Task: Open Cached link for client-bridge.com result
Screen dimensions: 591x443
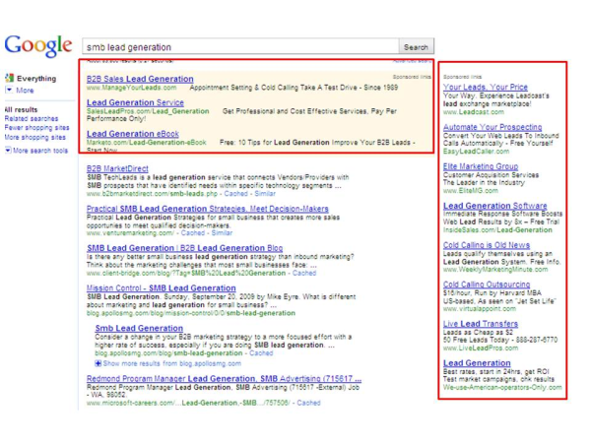Action: tap(304, 273)
